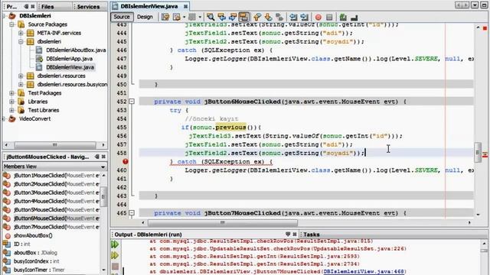Click the error stripe mark at top right
490x275 pixels.
485,28
